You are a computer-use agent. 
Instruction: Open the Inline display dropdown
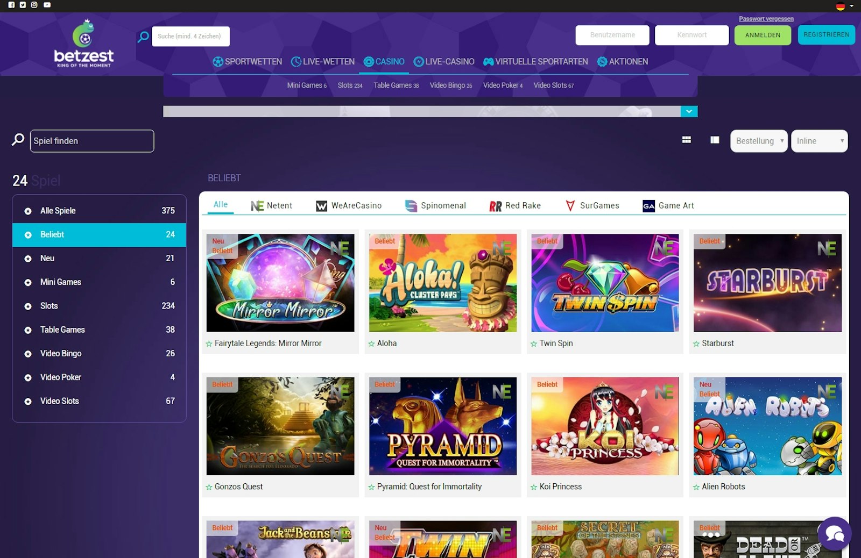click(x=819, y=141)
